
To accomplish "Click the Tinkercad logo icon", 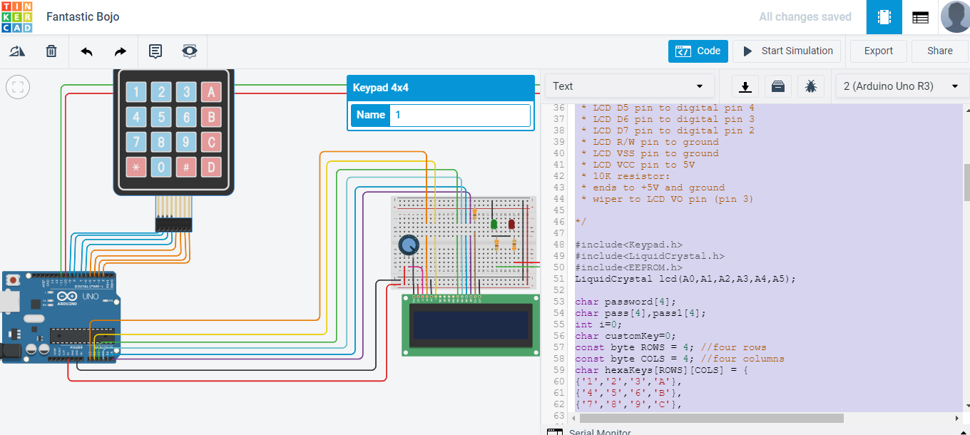I will coord(16,17).
